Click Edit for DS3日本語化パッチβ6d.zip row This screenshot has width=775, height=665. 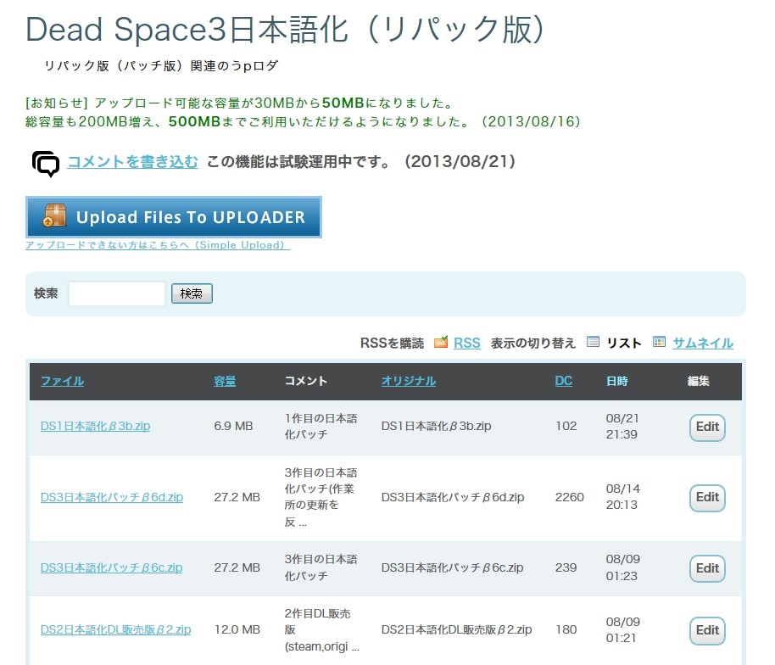click(707, 498)
